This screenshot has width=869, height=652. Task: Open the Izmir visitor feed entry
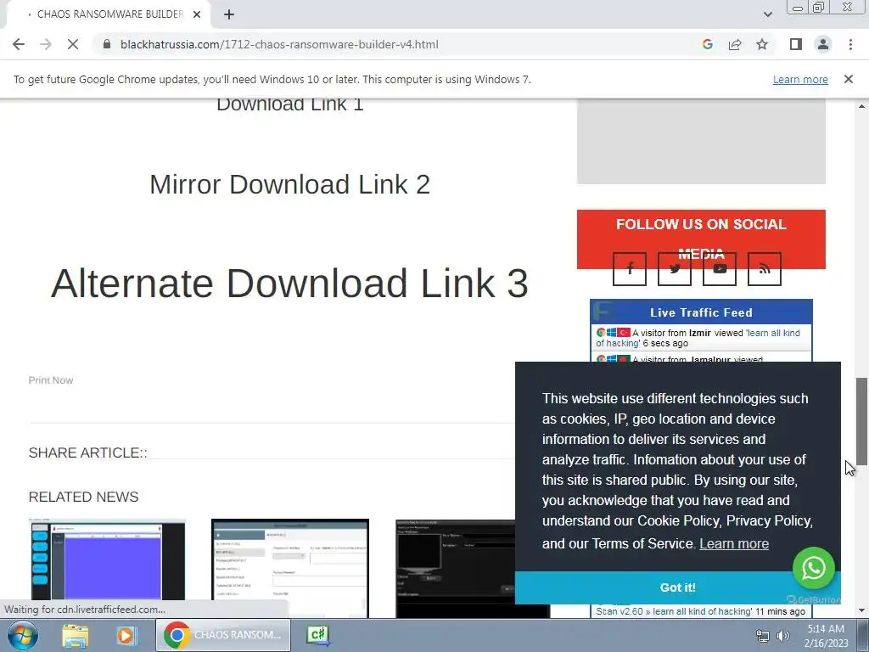tap(701, 338)
